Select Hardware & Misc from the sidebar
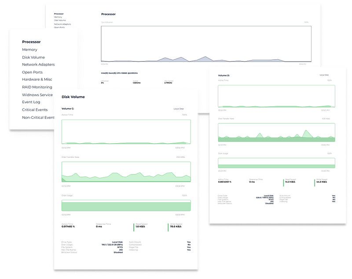Viewport: 352px width, 279px height. pyautogui.click(x=38, y=80)
